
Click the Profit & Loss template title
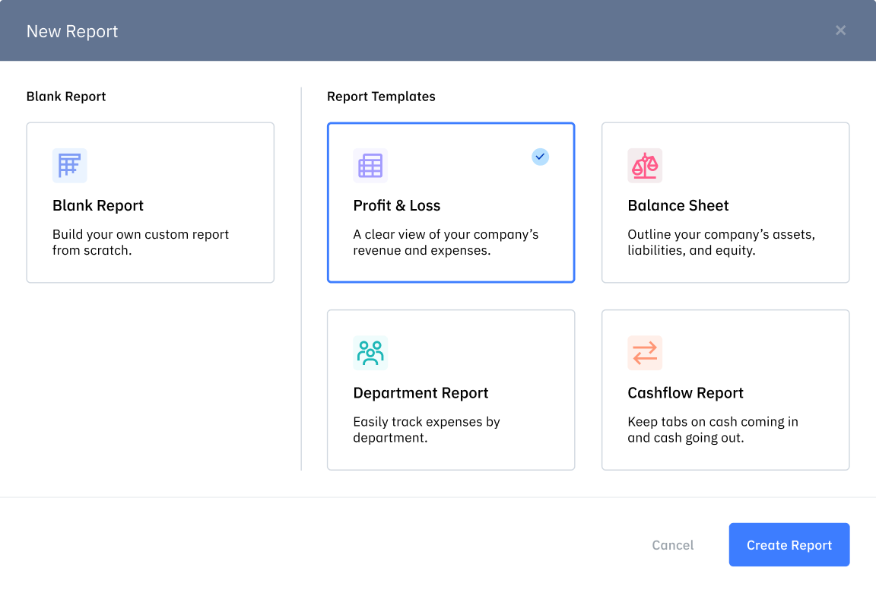coord(397,205)
